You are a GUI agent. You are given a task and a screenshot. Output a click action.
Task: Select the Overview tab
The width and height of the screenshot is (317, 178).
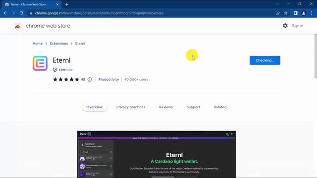tap(95, 107)
